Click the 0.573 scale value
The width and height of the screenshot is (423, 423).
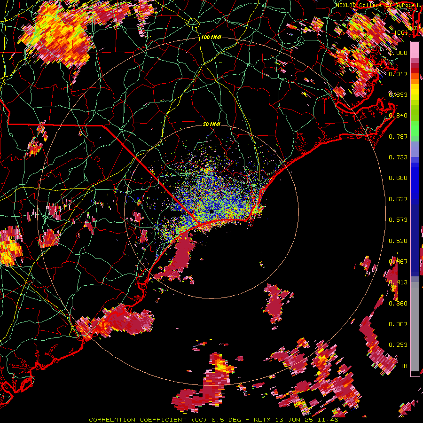pos(398,219)
